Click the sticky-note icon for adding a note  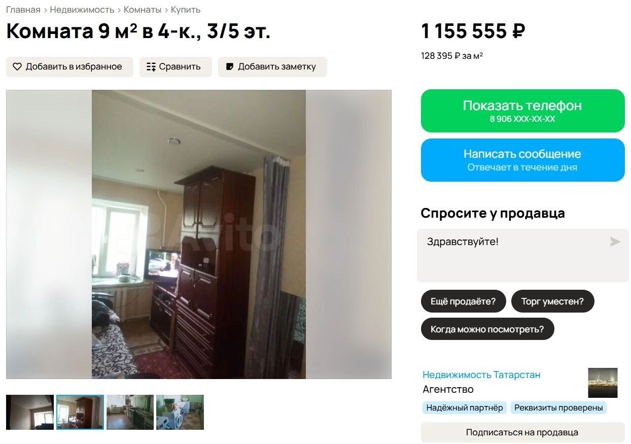point(230,66)
